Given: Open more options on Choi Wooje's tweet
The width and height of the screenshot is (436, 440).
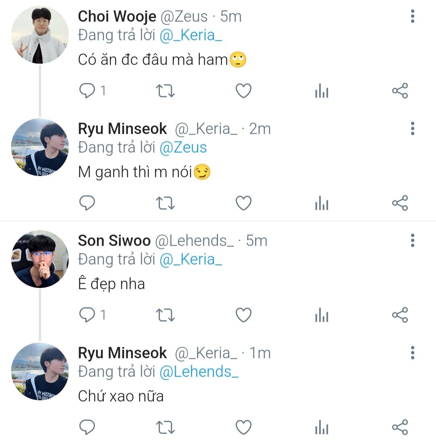Looking at the screenshot, I should click(412, 17).
